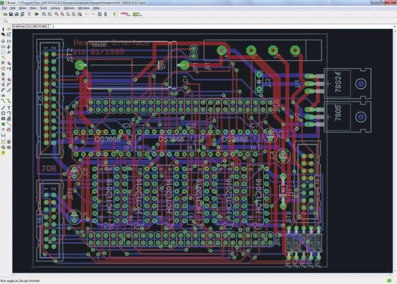Screen dimensions: 397x284
Task: Open the Display layers tool
Action: (3, 34)
